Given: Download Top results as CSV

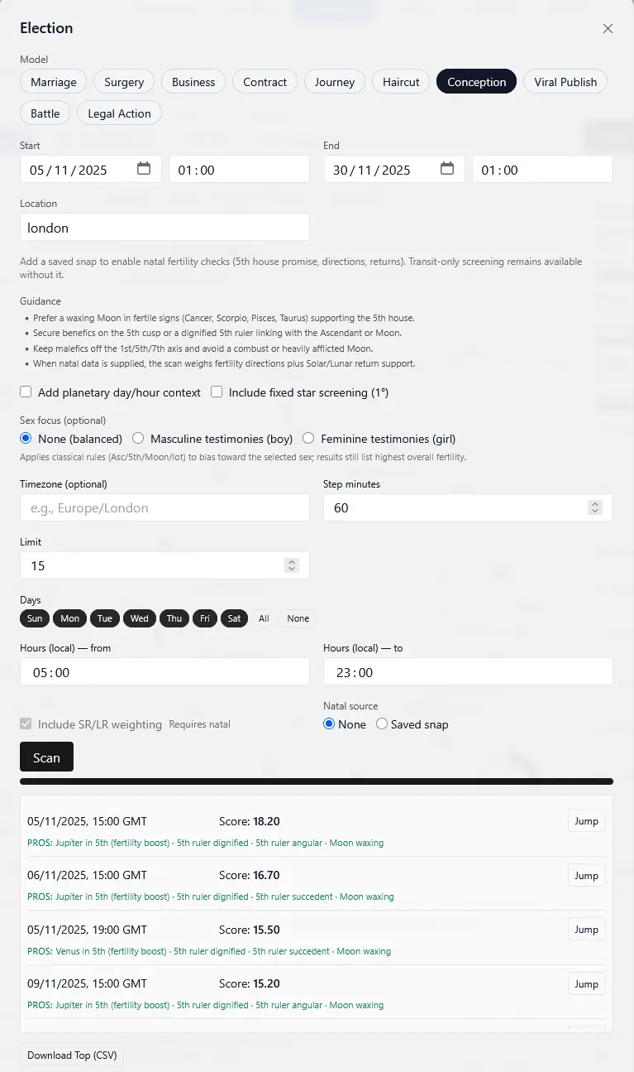Looking at the screenshot, I should click(72, 1055).
